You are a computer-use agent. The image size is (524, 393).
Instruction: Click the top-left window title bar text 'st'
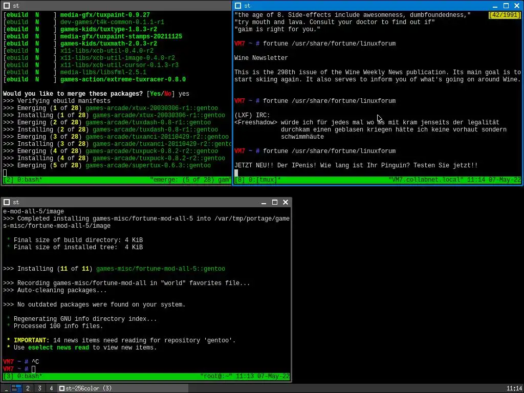click(x=16, y=6)
